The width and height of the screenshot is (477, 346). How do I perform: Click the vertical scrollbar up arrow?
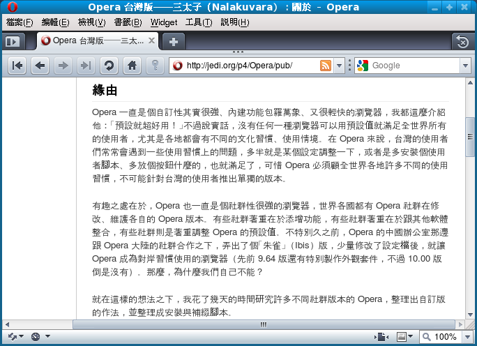tap(470, 82)
